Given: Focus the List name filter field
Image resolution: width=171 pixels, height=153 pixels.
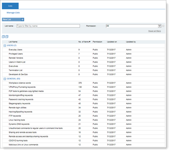Looking at the screenshot, I should (x=48, y=26).
